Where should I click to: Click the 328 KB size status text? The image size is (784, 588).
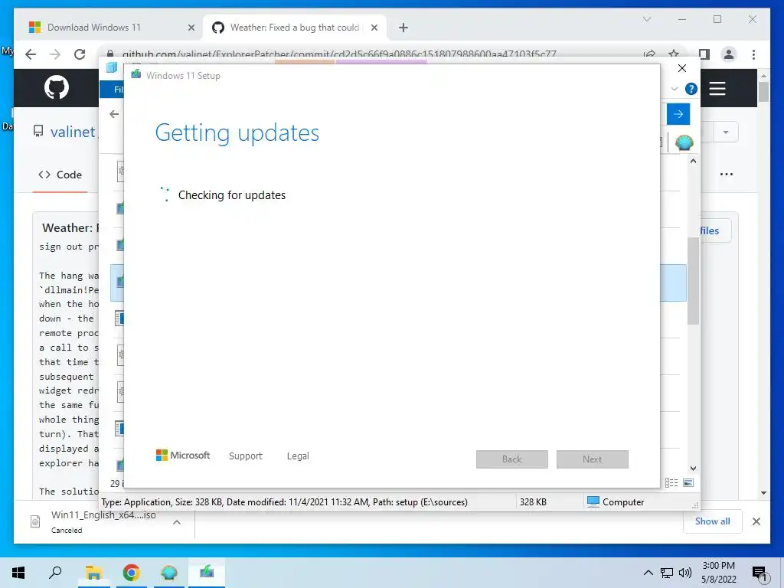coord(533,502)
